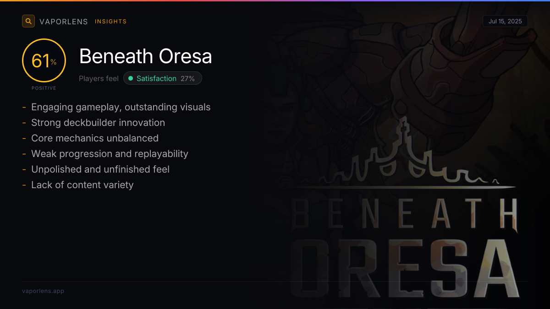Click 'Weak progression and replayability' bullet

point(110,154)
